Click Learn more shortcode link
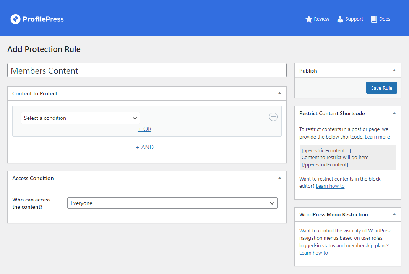The height and width of the screenshot is (274, 409). (377, 137)
